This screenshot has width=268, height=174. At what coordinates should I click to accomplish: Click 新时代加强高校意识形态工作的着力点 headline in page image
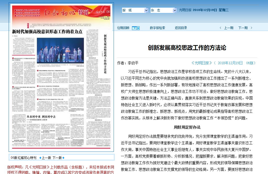(47, 32)
